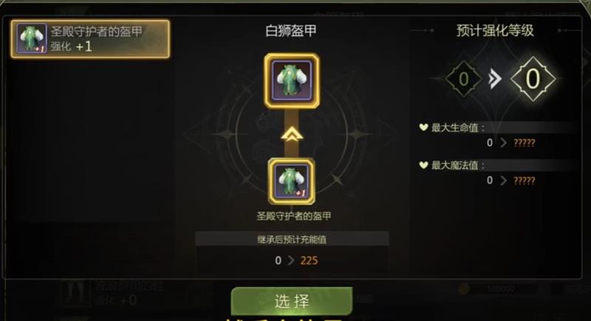Click the green 选择 button

[x=292, y=301]
